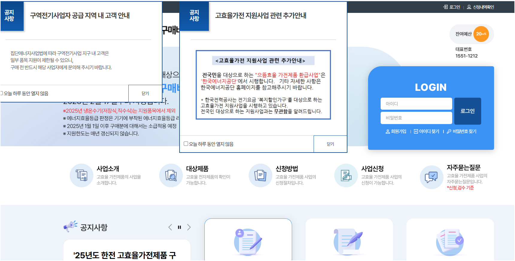Click the megaphone icon beside 공지사항
515x261 pixels.
pos(70,227)
